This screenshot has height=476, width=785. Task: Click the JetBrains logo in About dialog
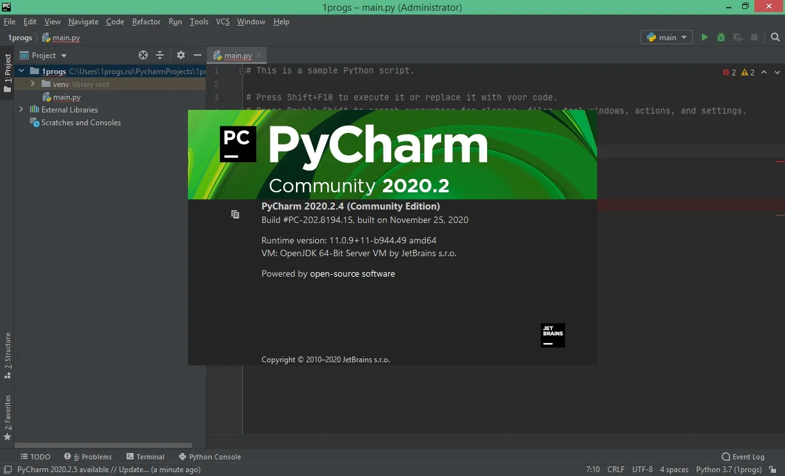(553, 335)
